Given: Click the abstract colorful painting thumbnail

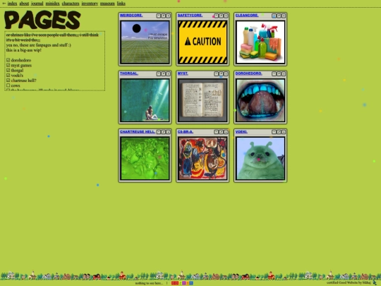Looking at the screenshot, I should coord(202,159).
